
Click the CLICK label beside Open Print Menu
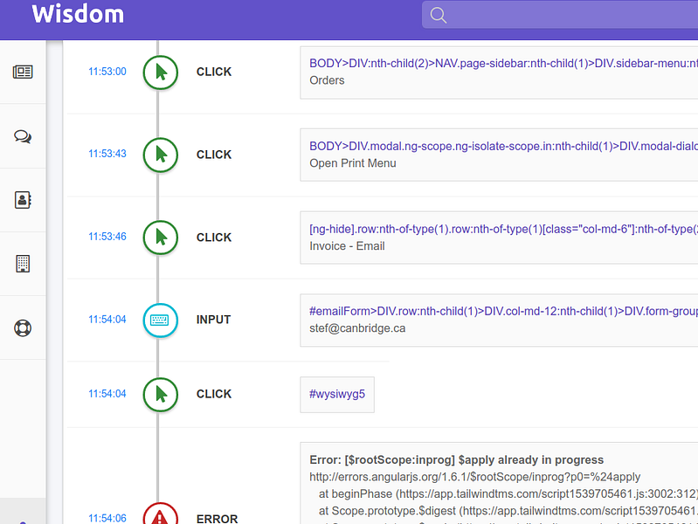(x=214, y=155)
